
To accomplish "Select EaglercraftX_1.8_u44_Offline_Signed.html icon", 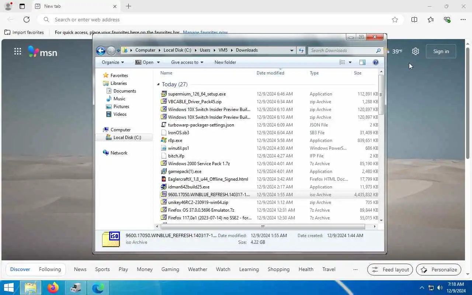I will tap(164, 179).
